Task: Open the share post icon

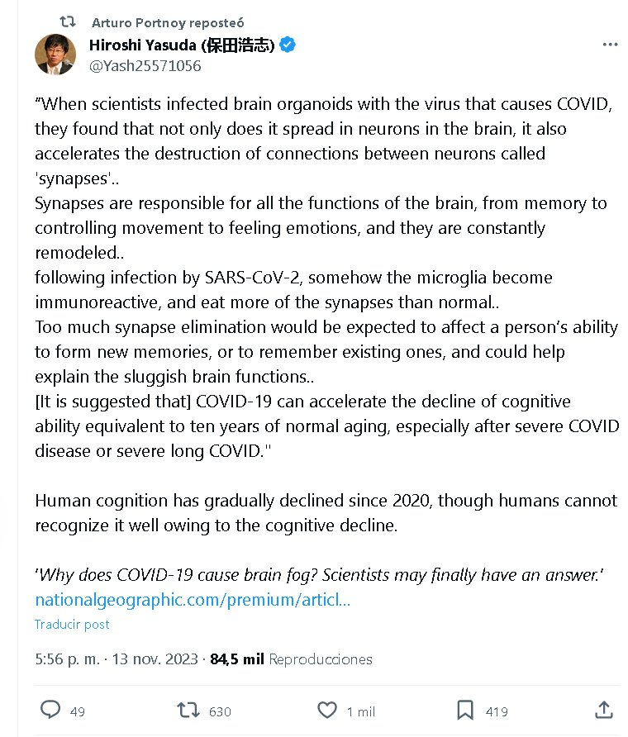Action: [x=604, y=710]
